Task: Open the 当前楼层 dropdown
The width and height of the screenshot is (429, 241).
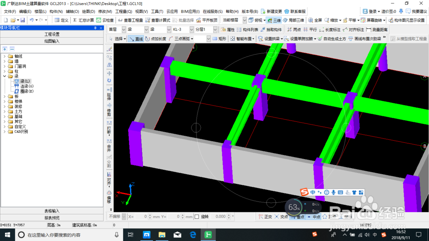Action: (245, 20)
